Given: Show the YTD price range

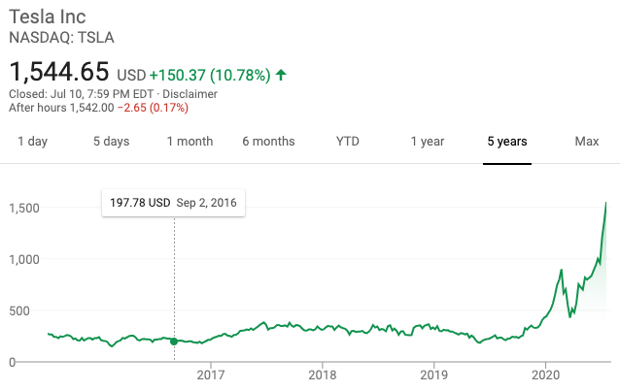Looking at the screenshot, I should pyautogui.click(x=347, y=142).
